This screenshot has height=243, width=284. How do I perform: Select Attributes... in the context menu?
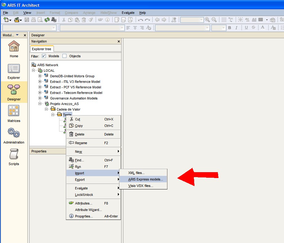point(93,203)
